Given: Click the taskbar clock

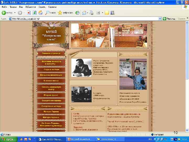Looking at the screenshot, I should click(184, 139).
